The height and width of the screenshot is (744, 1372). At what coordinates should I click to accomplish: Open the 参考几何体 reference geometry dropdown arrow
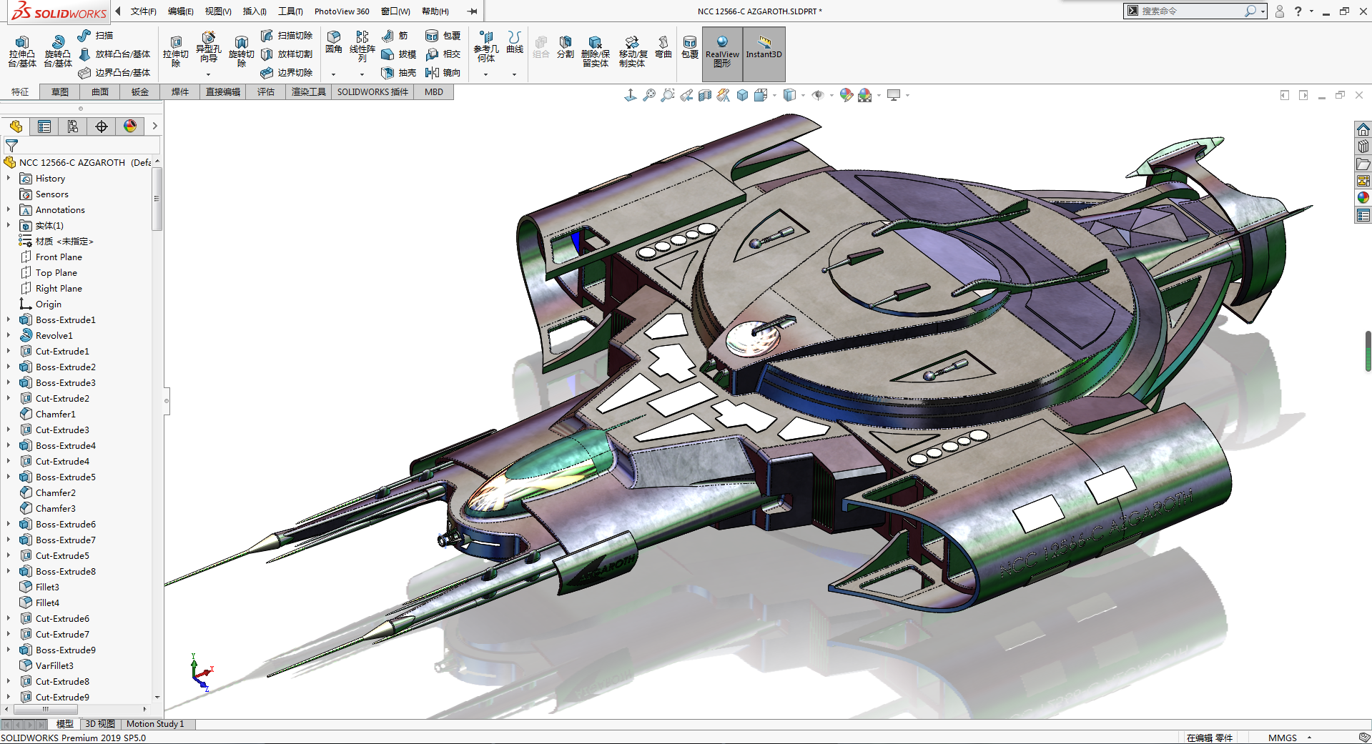(485, 74)
